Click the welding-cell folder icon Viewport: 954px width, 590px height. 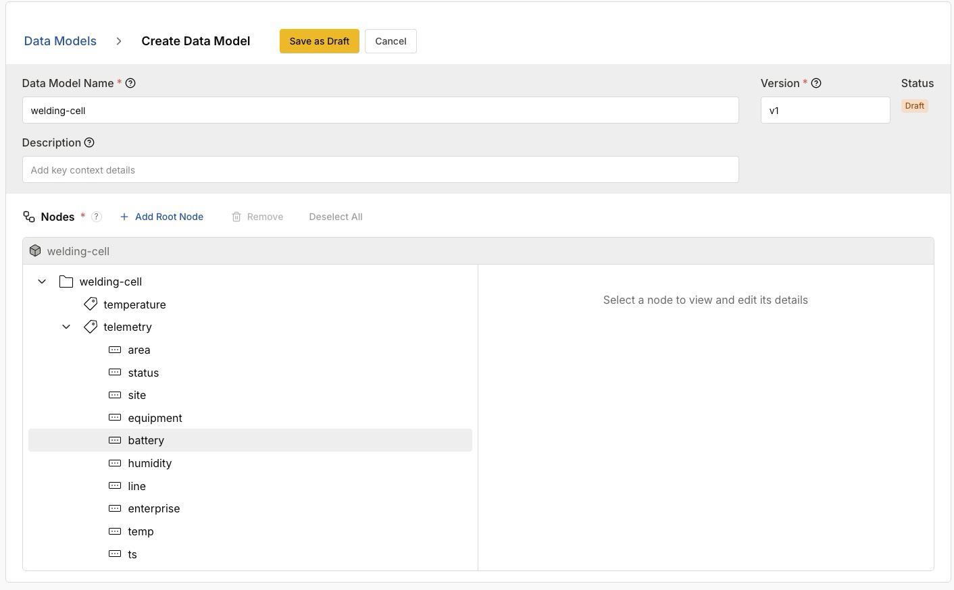pyautogui.click(x=66, y=281)
